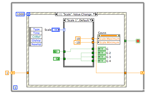Go to next case of Scale 1 structure
This screenshot has width=150, height=94.
[93, 20]
